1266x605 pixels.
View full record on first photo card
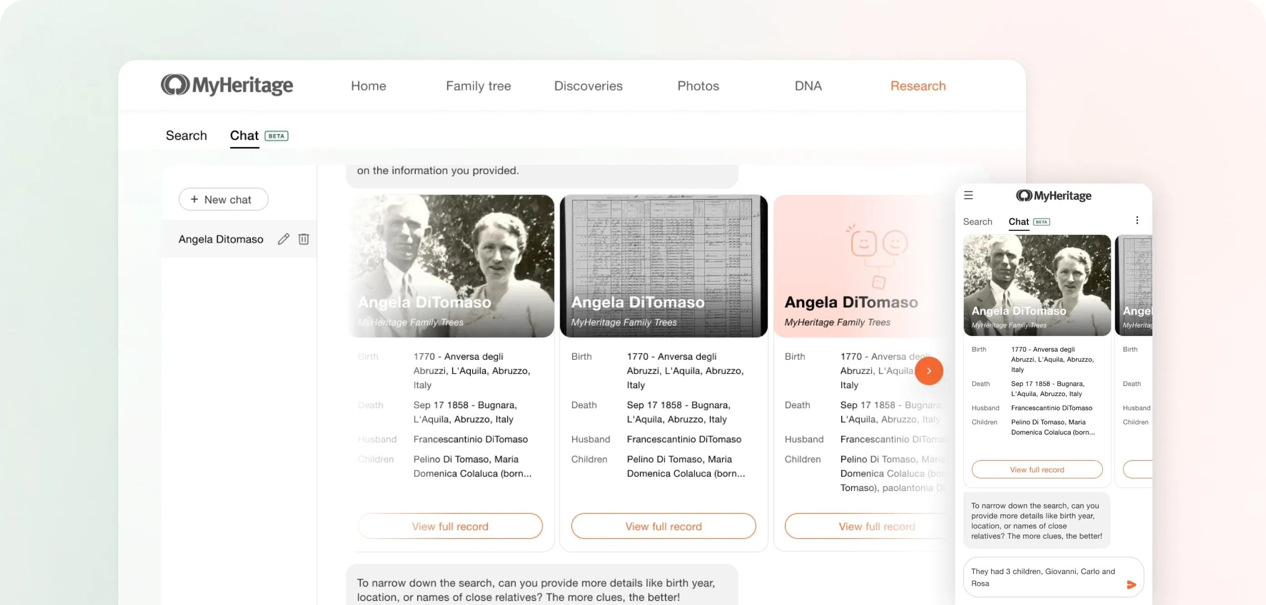[x=450, y=526]
